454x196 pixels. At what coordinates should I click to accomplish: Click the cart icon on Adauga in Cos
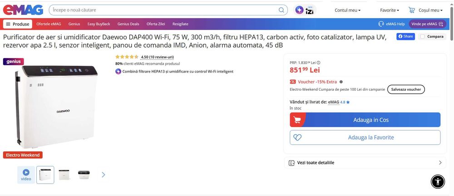pos(297,120)
